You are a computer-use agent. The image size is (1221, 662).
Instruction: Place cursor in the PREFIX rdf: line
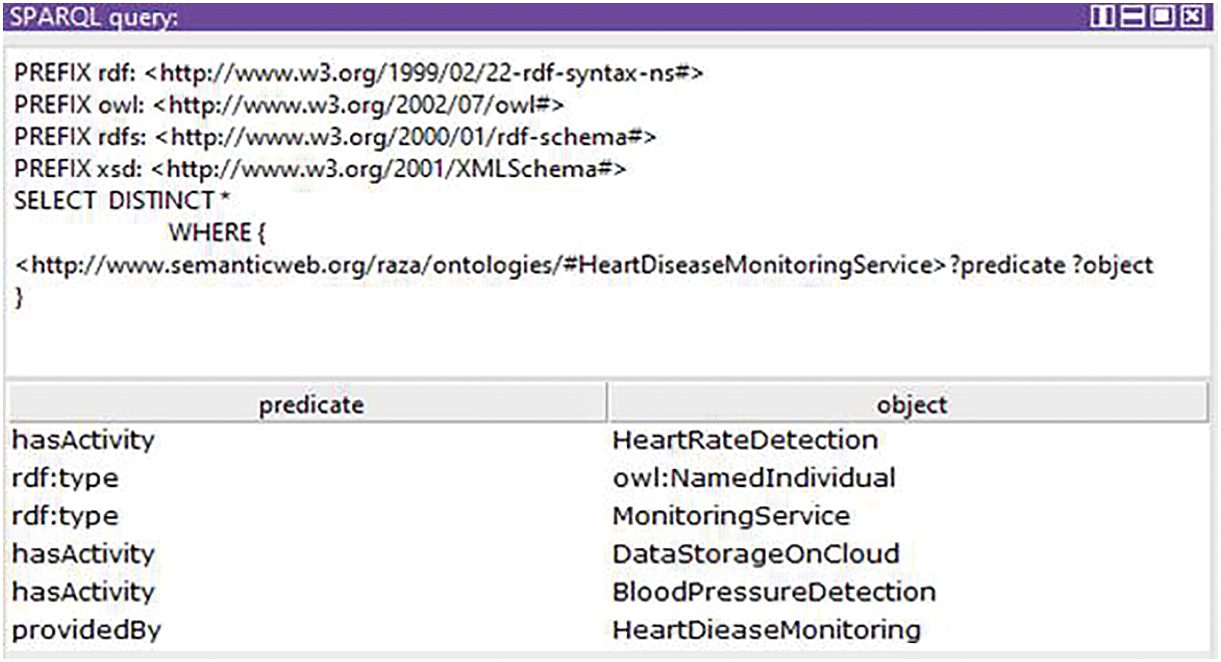coord(358,74)
